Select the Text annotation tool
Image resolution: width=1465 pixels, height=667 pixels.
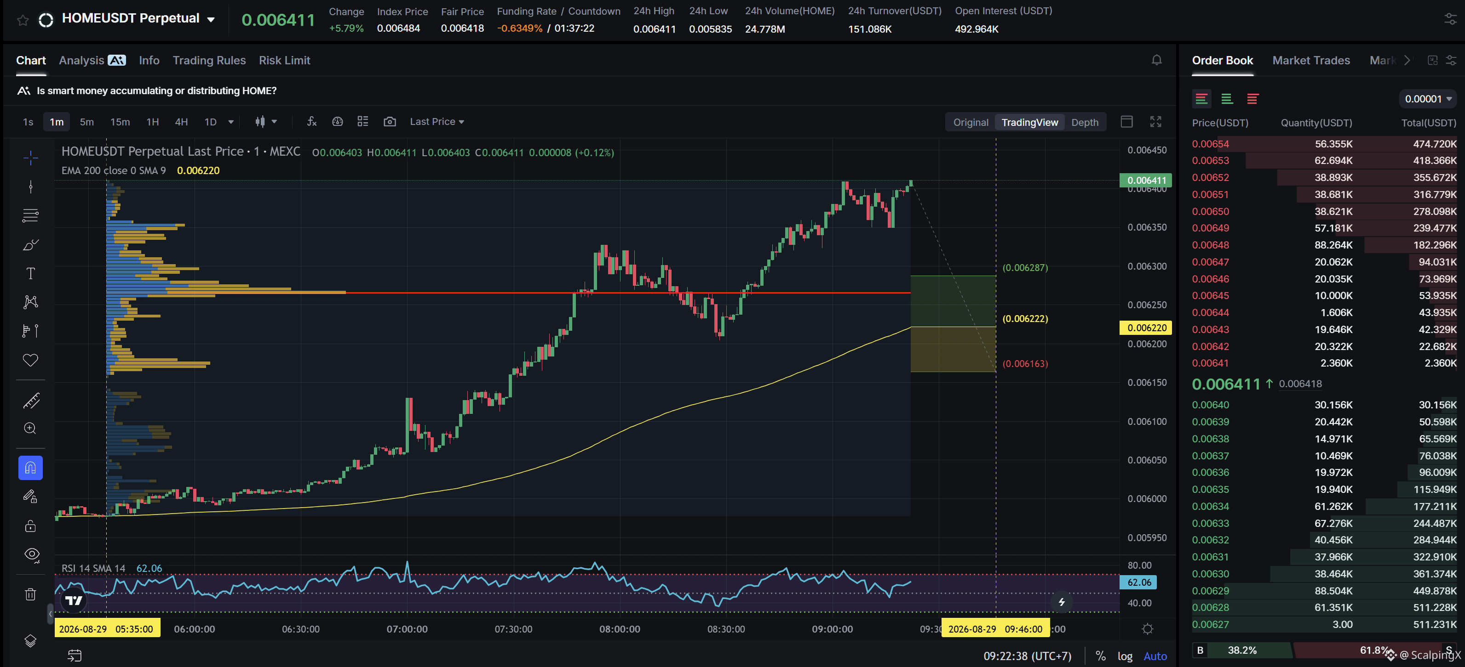(x=31, y=273)
